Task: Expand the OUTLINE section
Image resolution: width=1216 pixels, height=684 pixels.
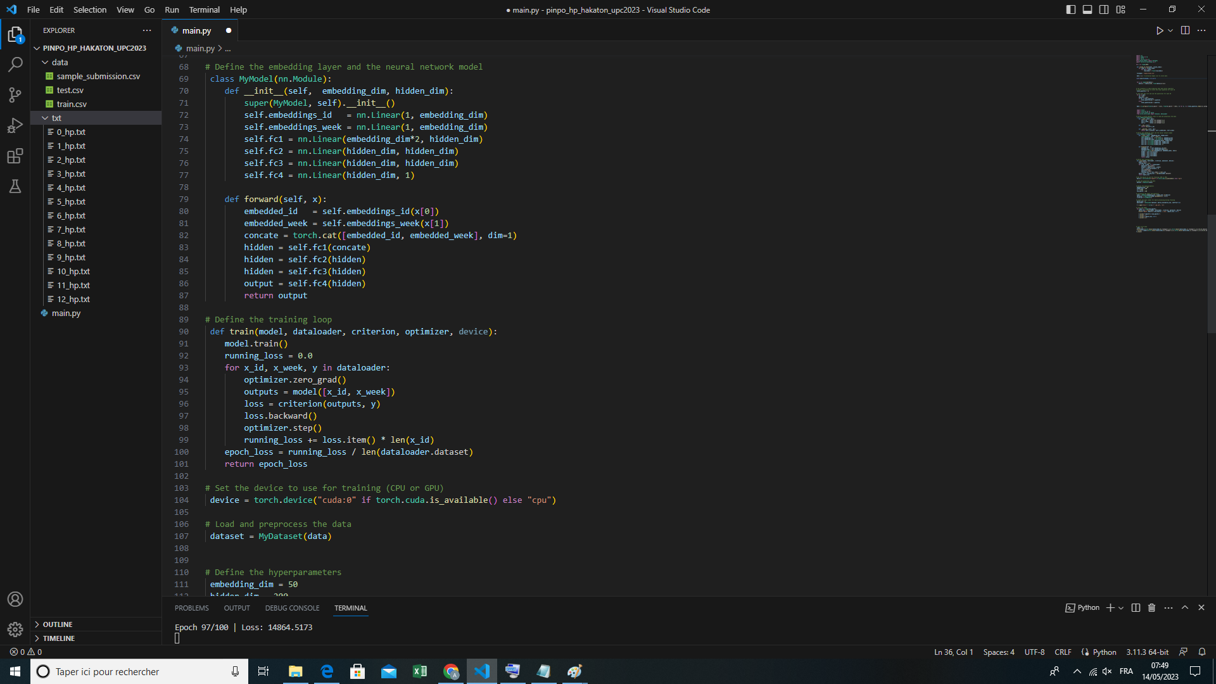Action: click(57, 624)
